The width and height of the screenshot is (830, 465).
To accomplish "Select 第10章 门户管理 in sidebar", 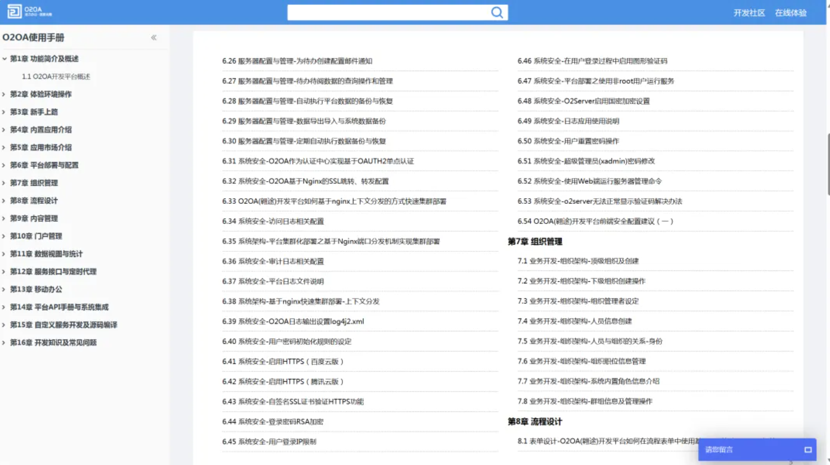I will 36,236.
